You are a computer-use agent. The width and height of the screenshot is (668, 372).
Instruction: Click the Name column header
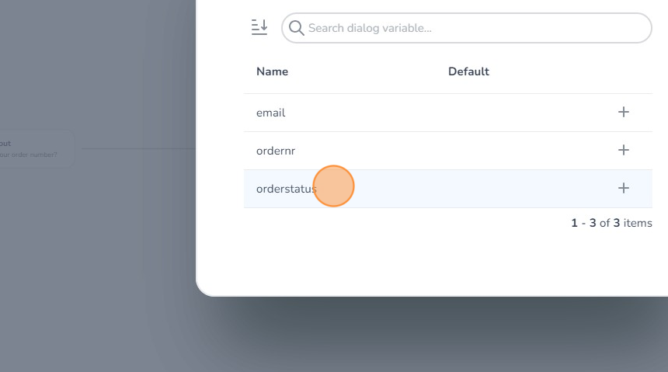point(272,71)
